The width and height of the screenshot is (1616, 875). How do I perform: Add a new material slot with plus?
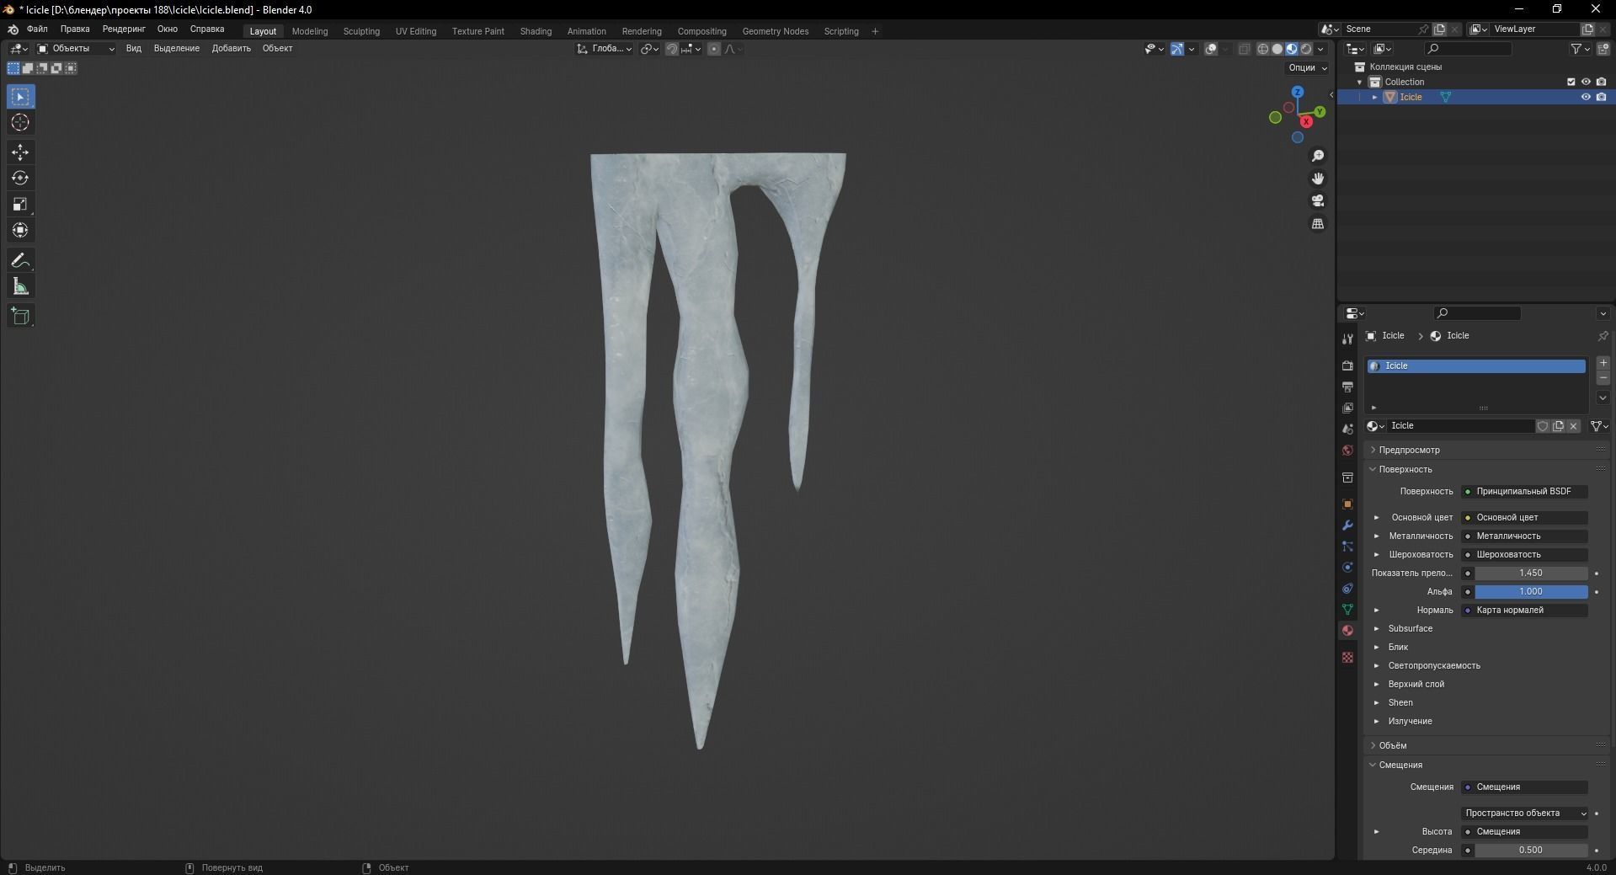1603,362
